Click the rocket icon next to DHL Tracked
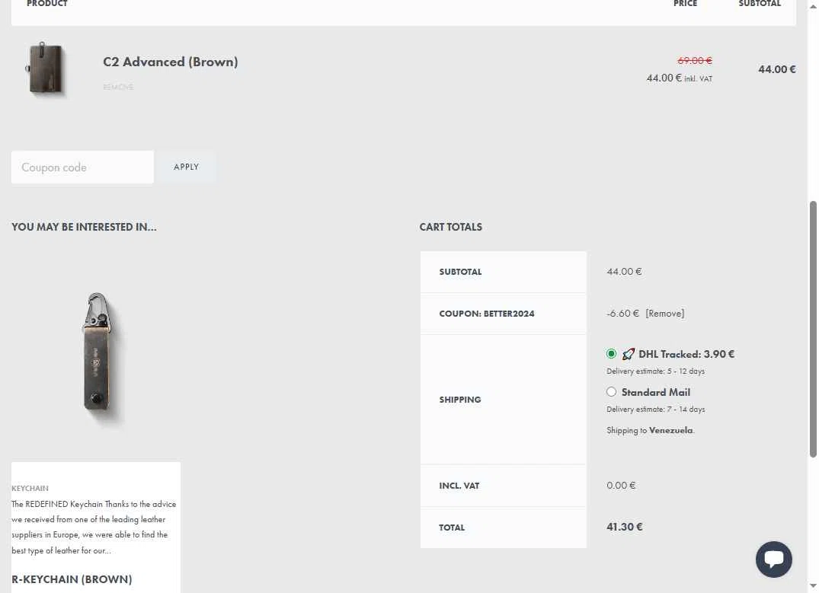The image size is (819, 593). point(629,355)
